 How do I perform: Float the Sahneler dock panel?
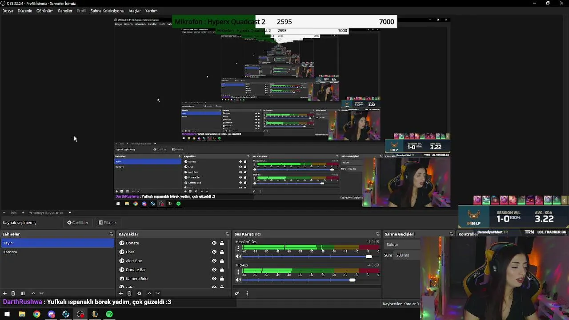coord(111,234)
